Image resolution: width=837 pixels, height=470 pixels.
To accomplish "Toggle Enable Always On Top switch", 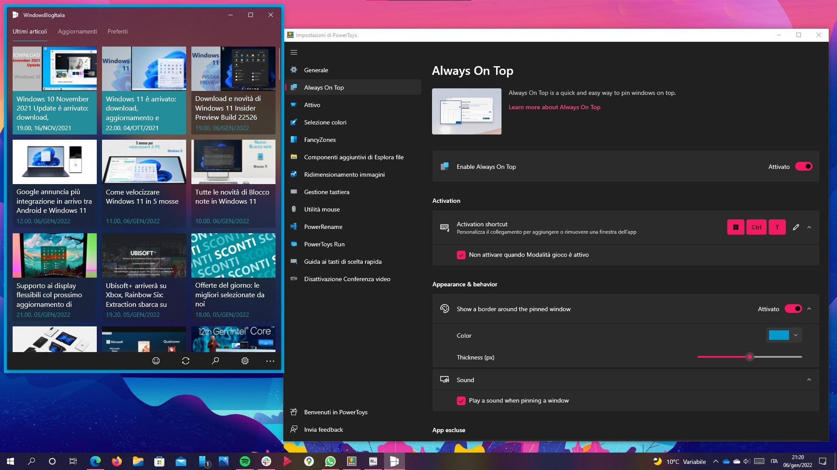I will click(803, 166).
